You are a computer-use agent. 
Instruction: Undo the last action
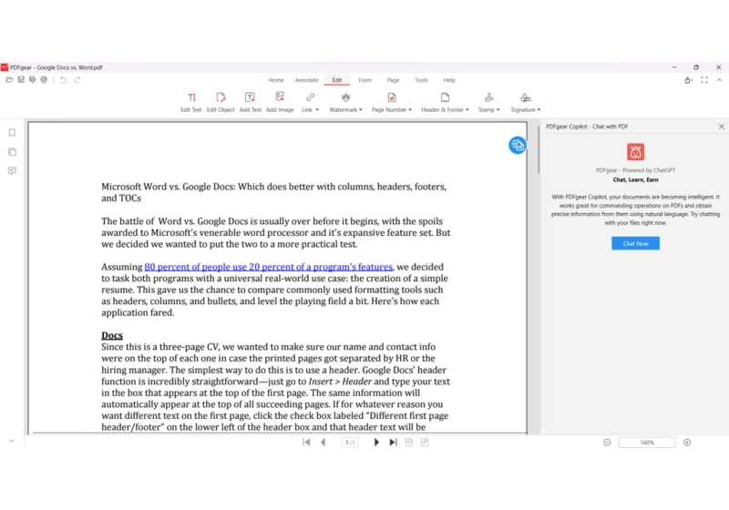pos(63,80)
